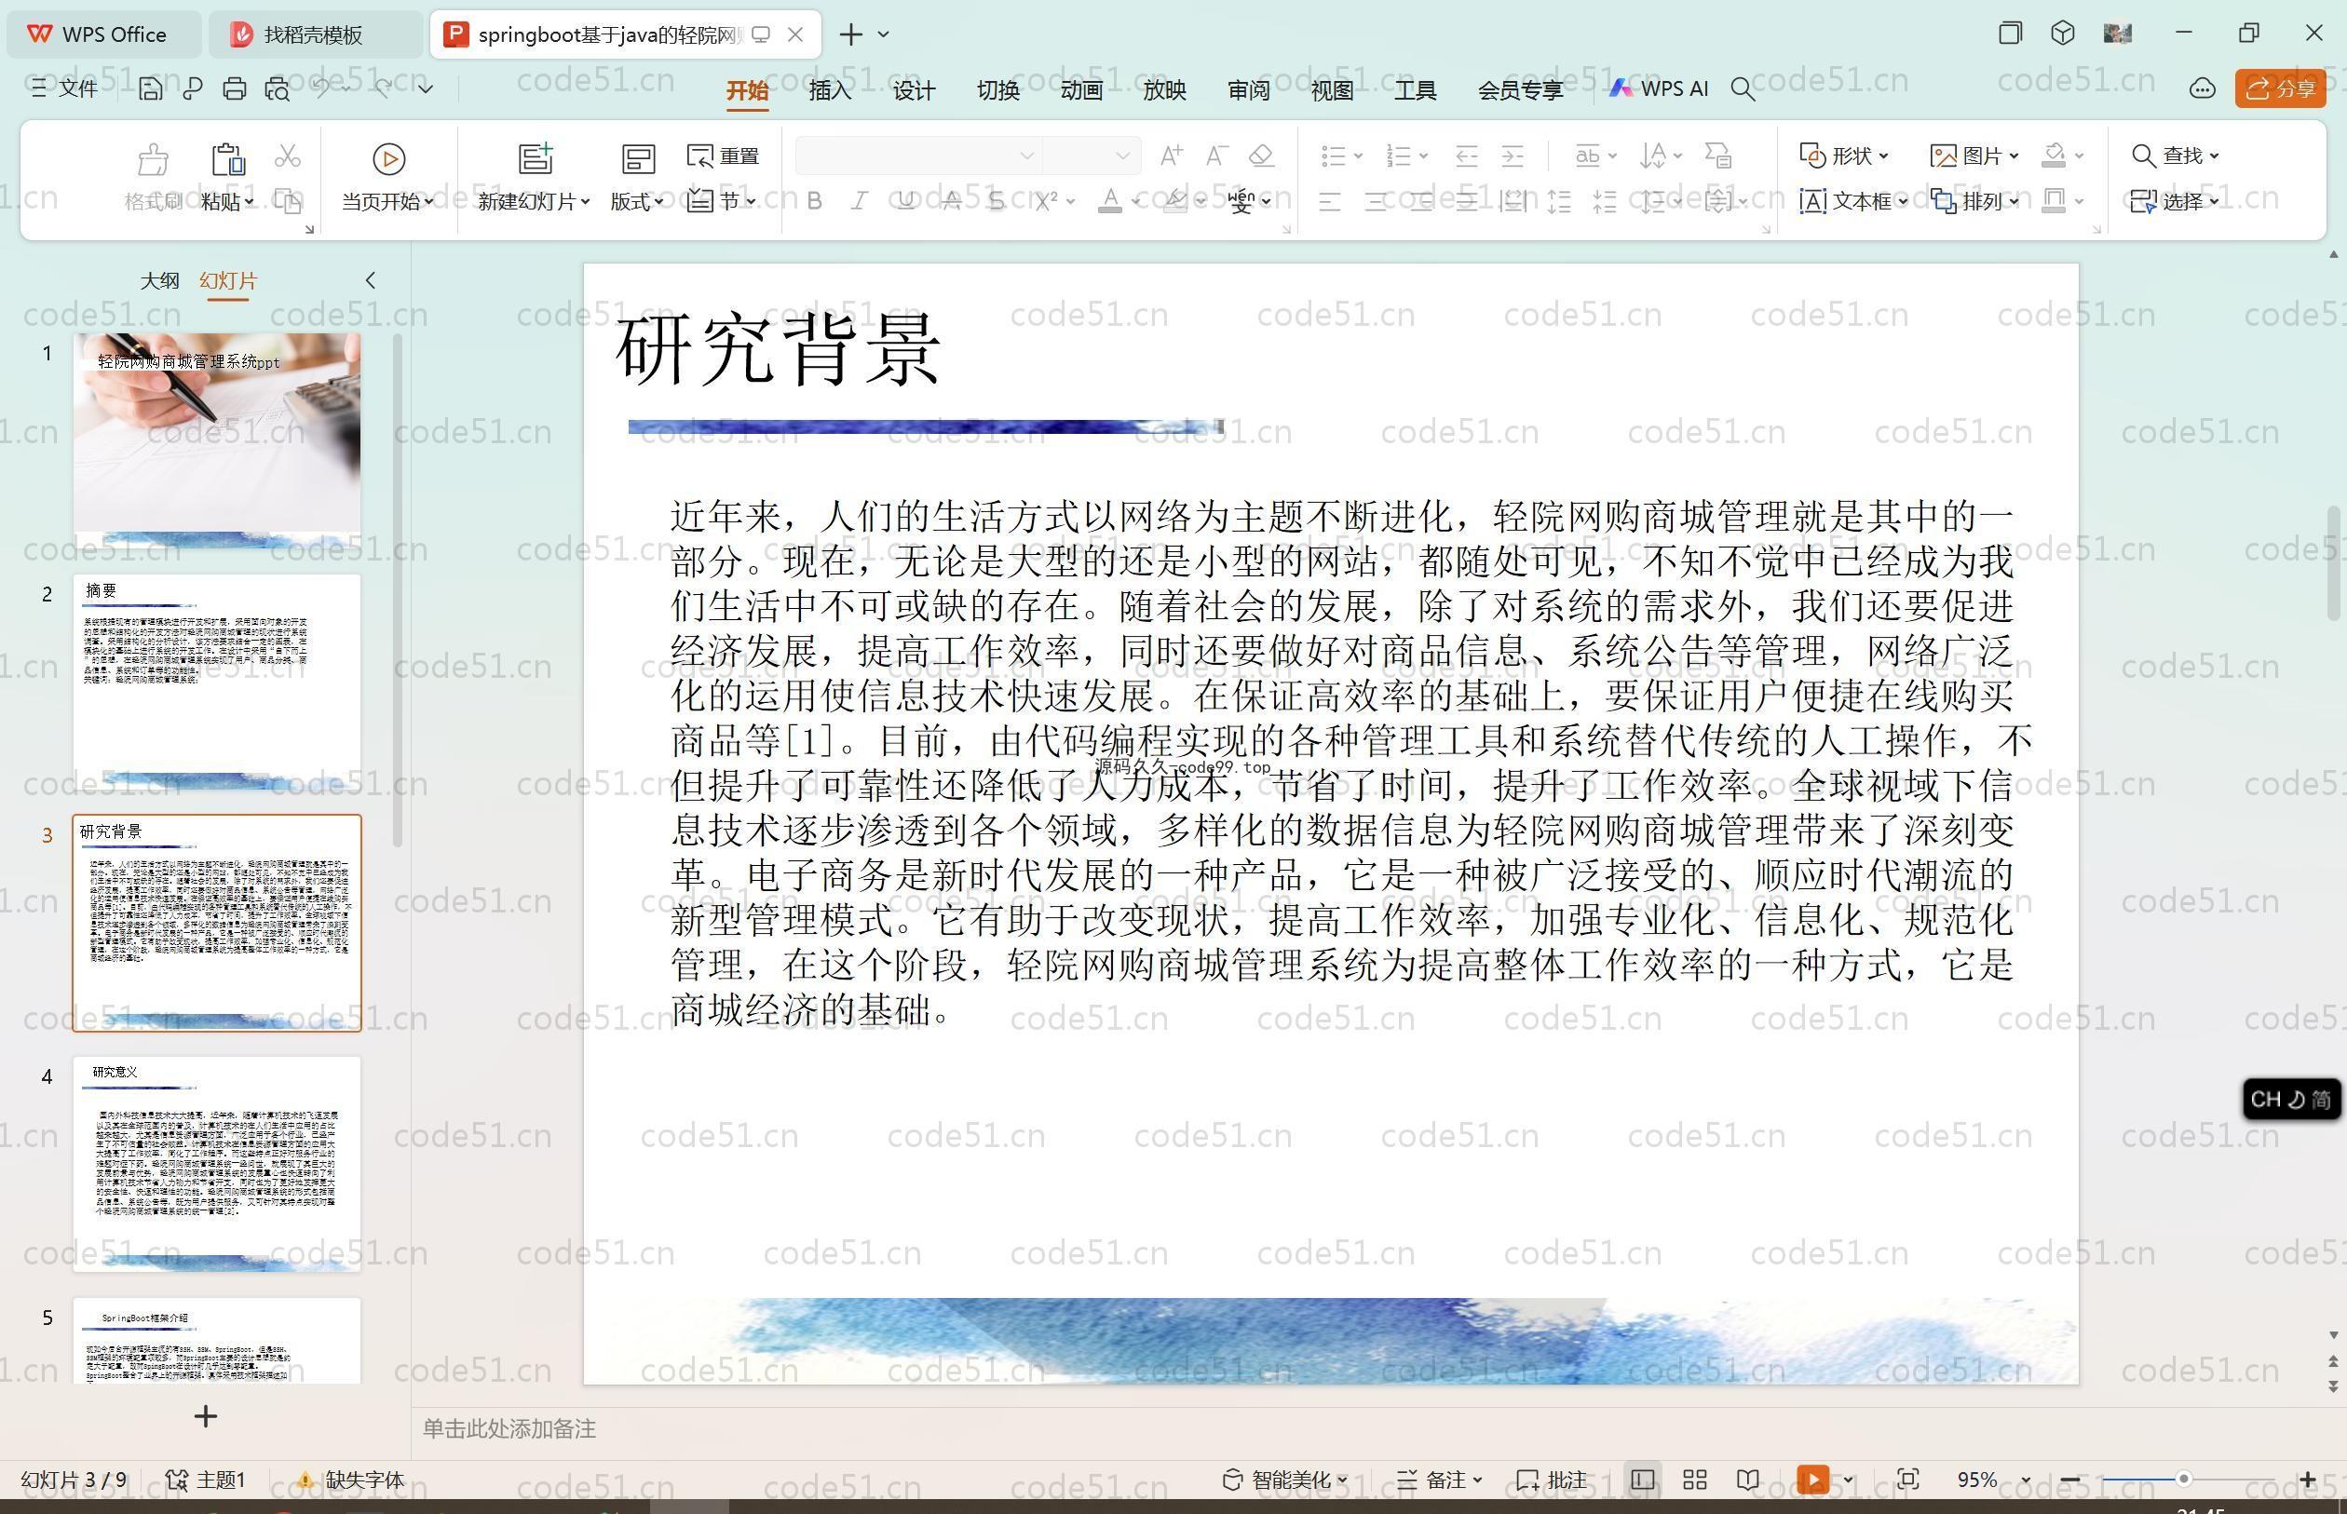
Task: Click the zoom out minus icon
Action: (2069, 1480)
